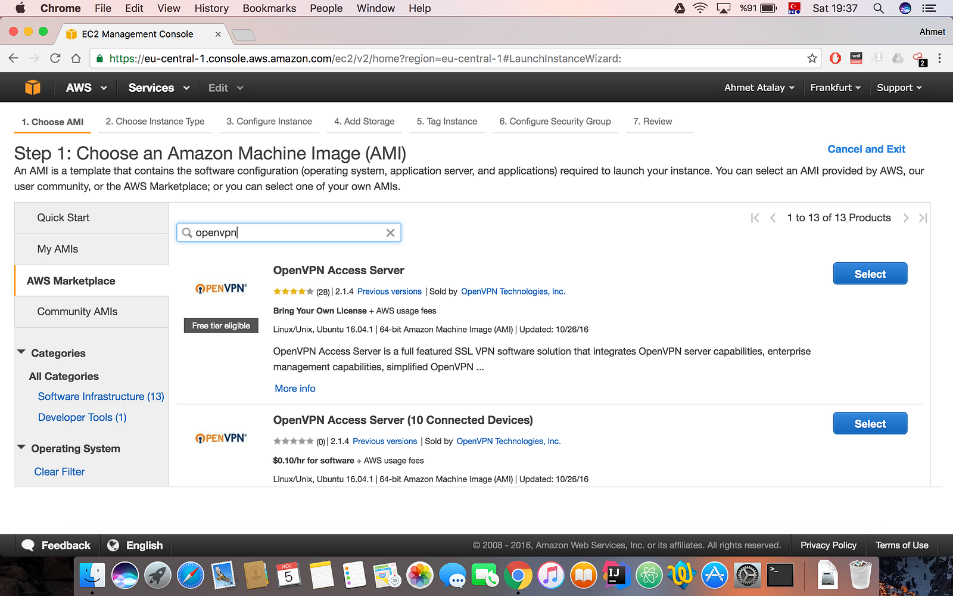Clear the openvpn search with the X
The width and height of the screenshot is (953, 596).
[390, 232]
